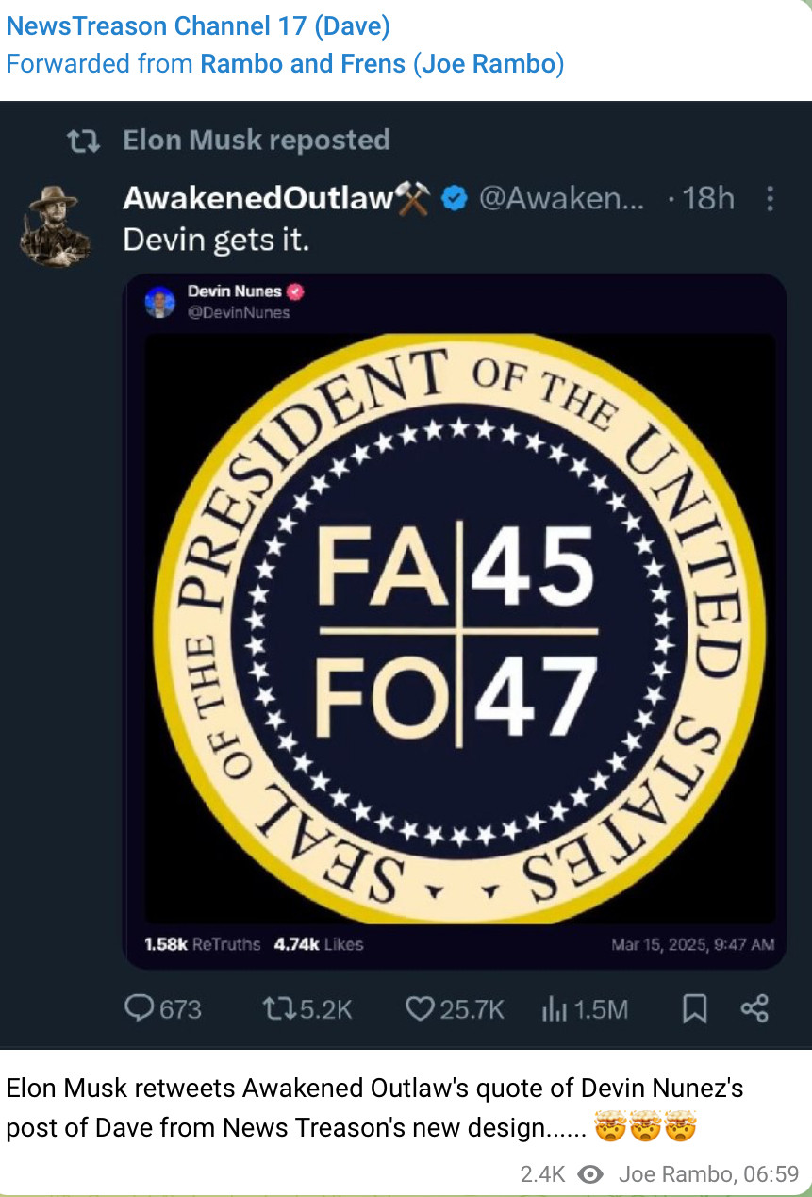
Task: Click the blue verified badge beside AwakenedOutlaw
Action: [455, 199]
